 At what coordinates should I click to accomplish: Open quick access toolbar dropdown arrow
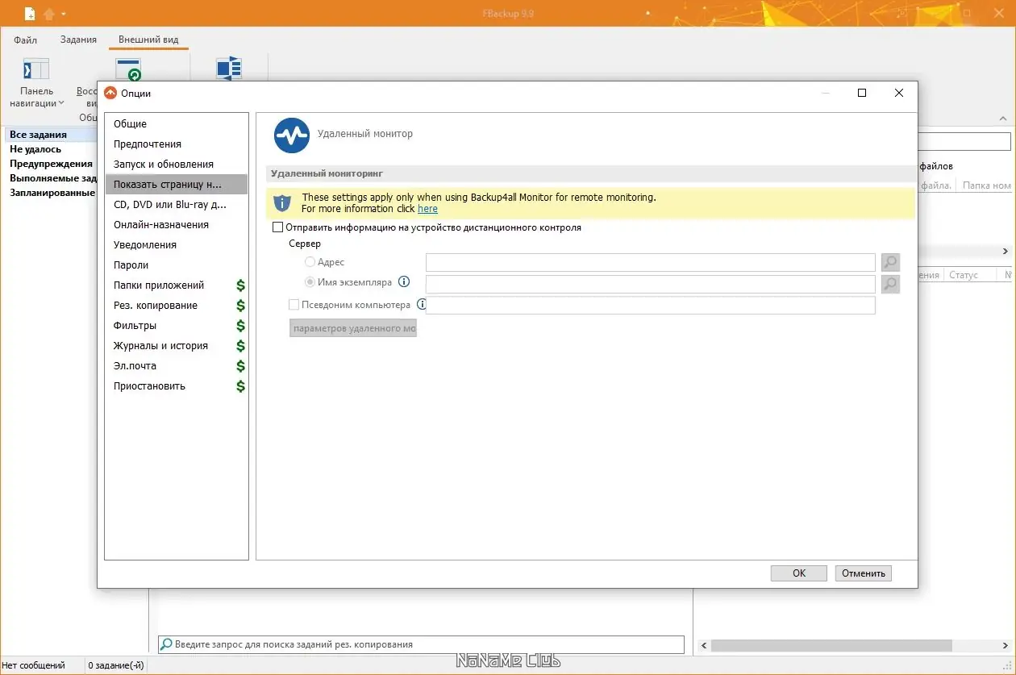(64, 14)
